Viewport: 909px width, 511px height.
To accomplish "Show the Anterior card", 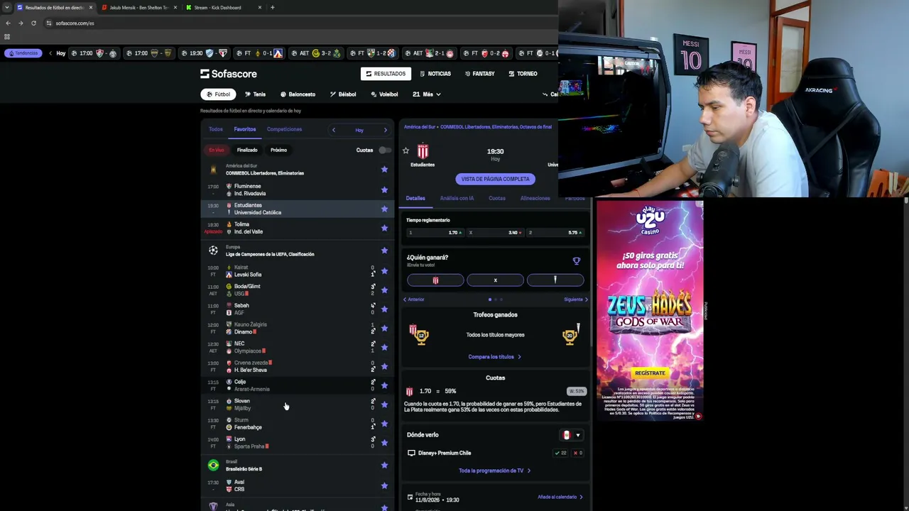I will pos(414,300).
